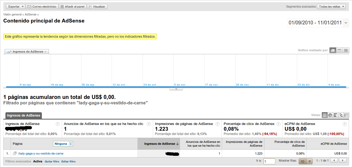Open the Ingresos de AdSense table tab
This screenshot has width=352, height=167.
tap(24, 115)
